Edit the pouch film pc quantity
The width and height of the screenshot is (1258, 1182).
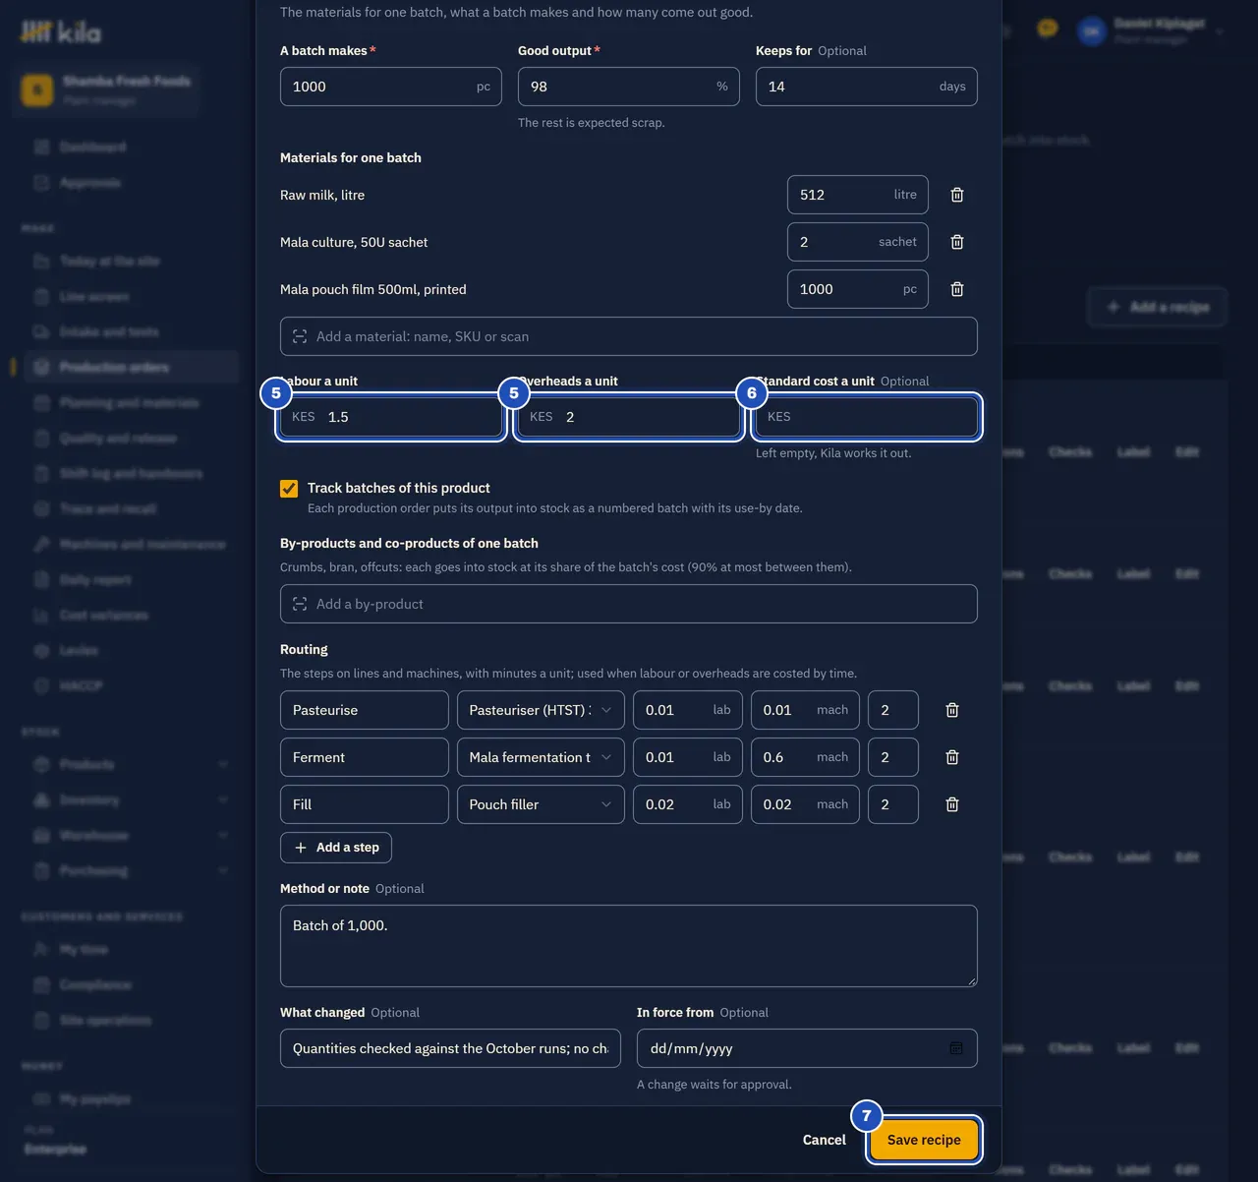858,289
